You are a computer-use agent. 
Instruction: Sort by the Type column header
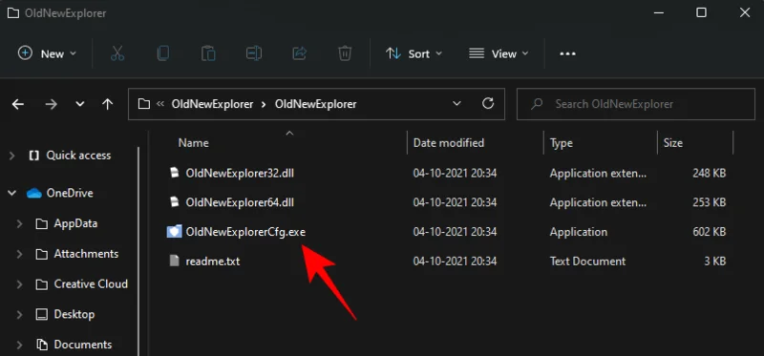pos(561,143)
